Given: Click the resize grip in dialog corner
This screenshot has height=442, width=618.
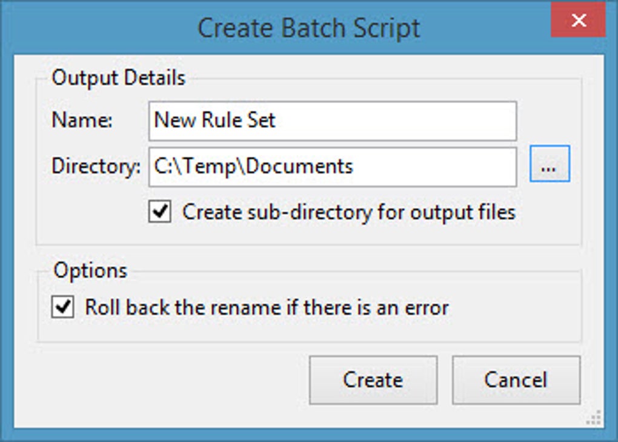Looking at the screenshot, I should 595,418.
